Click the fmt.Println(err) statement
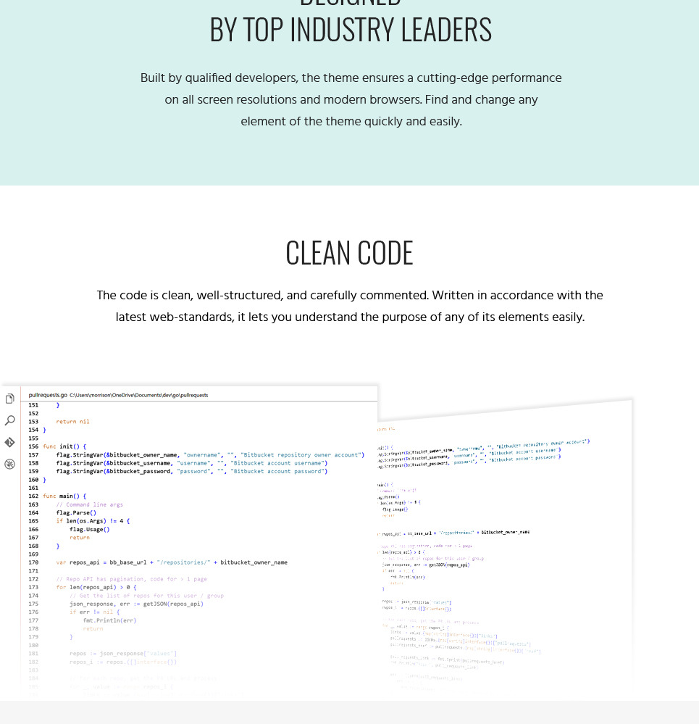The image size is (699, 724). pyautogui.click(x=109, y=620)
